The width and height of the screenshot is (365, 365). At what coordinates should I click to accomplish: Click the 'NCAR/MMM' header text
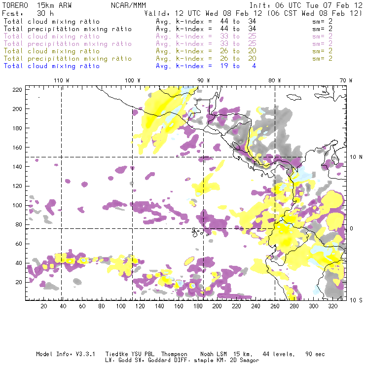tap(128, 5)
